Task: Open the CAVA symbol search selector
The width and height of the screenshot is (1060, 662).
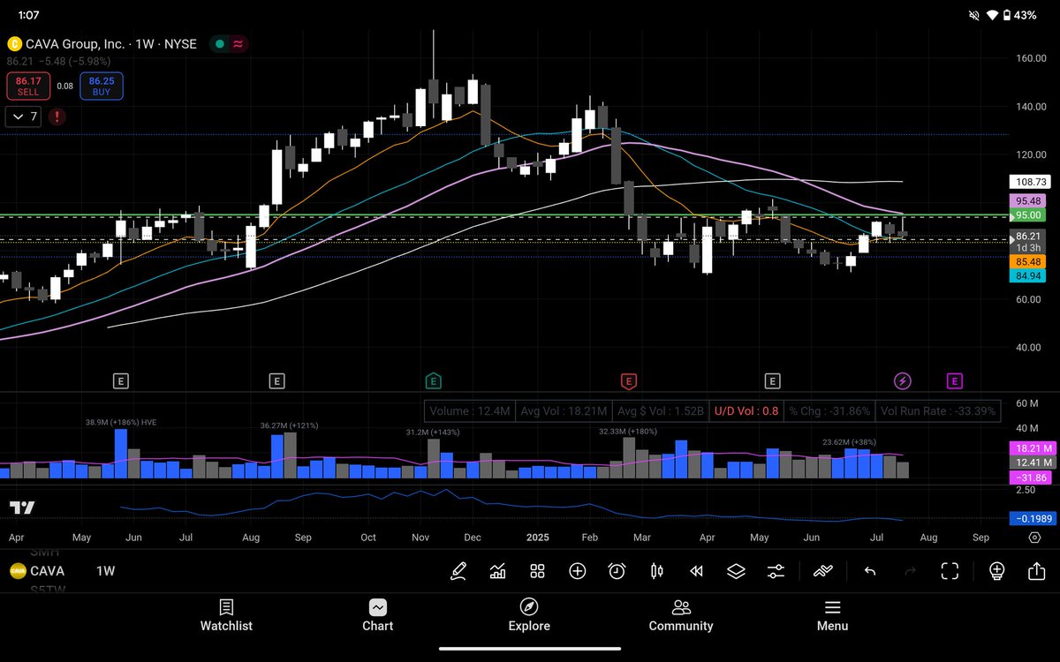Action: pos(38,571)
